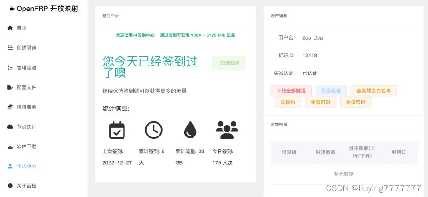
Task: Click the ID value 13418
Action: 309,55
